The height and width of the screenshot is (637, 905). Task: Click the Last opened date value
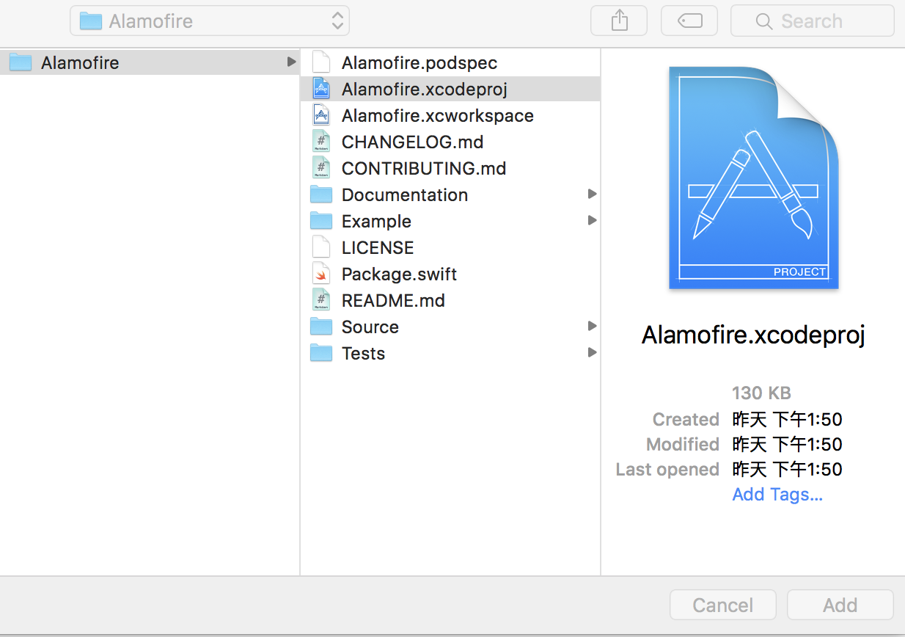[x=787, y=470]
